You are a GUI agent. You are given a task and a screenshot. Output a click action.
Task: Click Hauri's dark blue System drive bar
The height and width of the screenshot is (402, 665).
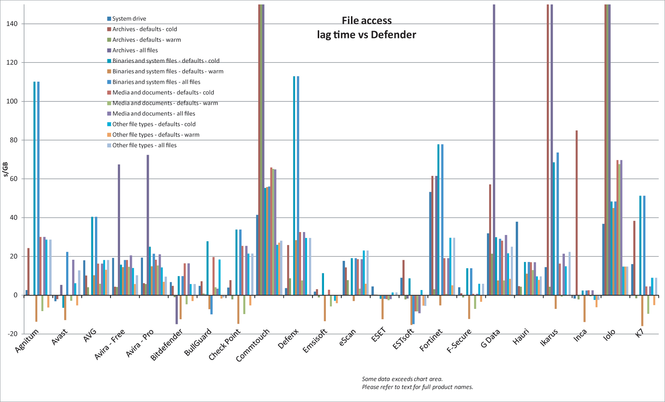click(517, 258)
